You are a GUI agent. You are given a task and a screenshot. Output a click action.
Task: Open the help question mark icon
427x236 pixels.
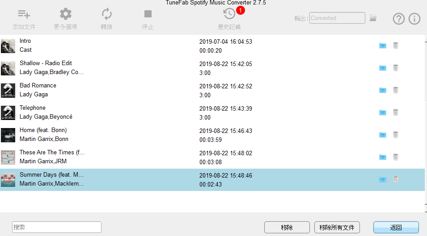(399, 19)
